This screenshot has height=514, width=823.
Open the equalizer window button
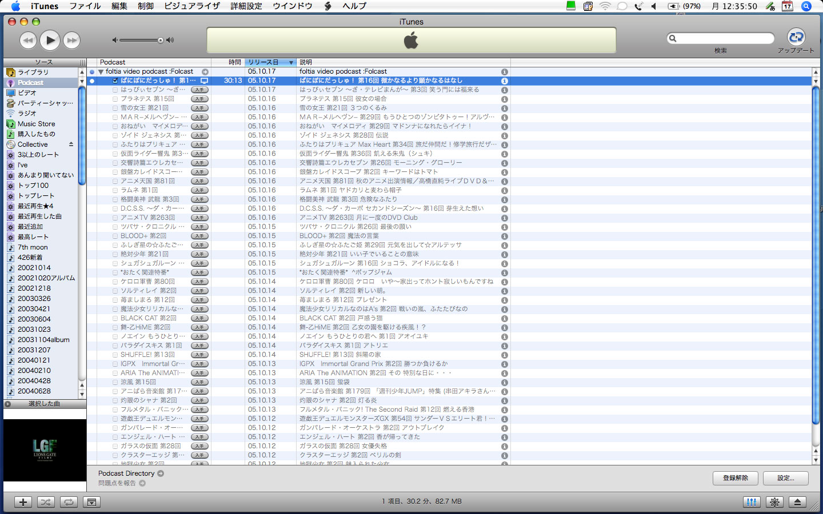coord(752,502)
